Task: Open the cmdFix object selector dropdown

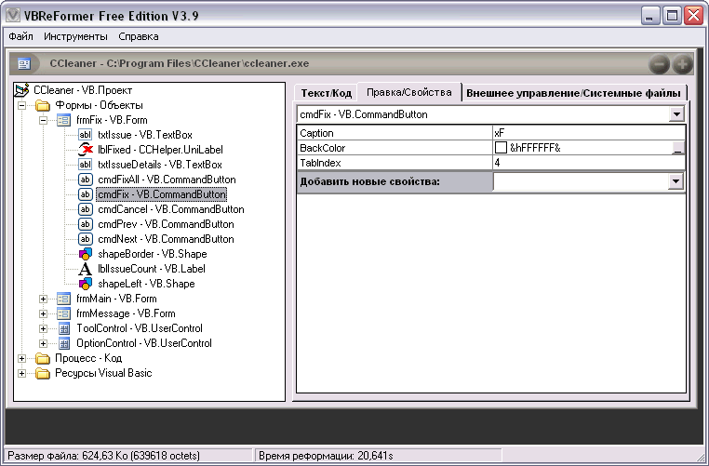Action: [676, 114]
